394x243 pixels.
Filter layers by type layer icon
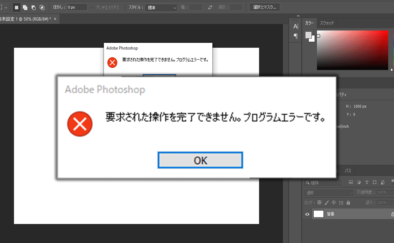coord(367,182)
